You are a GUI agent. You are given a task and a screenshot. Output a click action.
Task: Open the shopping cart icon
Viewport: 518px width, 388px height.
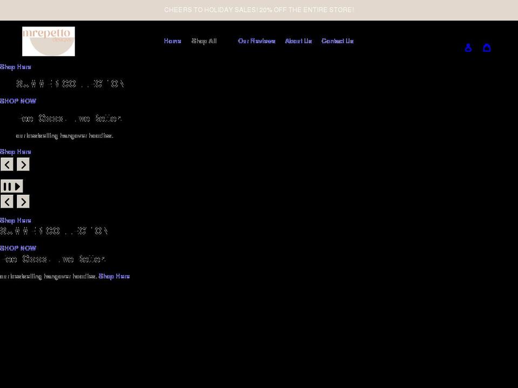(x=487, y=48)
